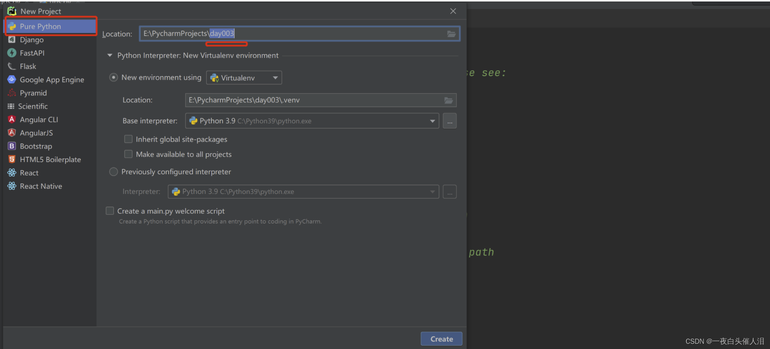Select HTML5 Boilerplate project type
770x349 pixels.
50,159
